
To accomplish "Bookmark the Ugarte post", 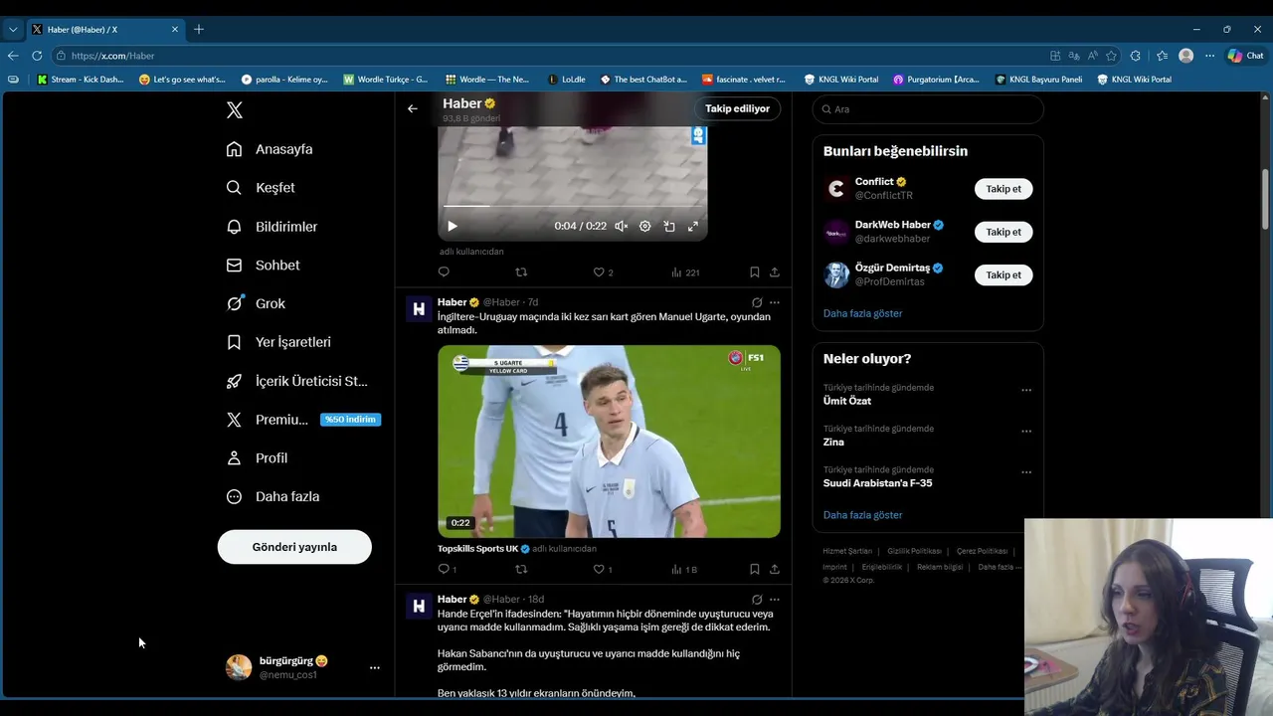I will pyautogui.click(x=754, y=569).
